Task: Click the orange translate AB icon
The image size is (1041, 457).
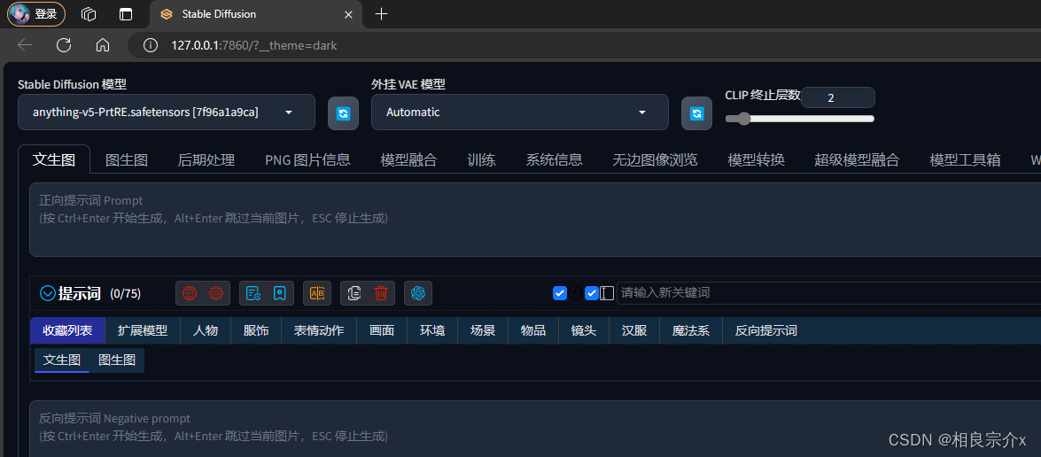Action: tap(317, 293)
